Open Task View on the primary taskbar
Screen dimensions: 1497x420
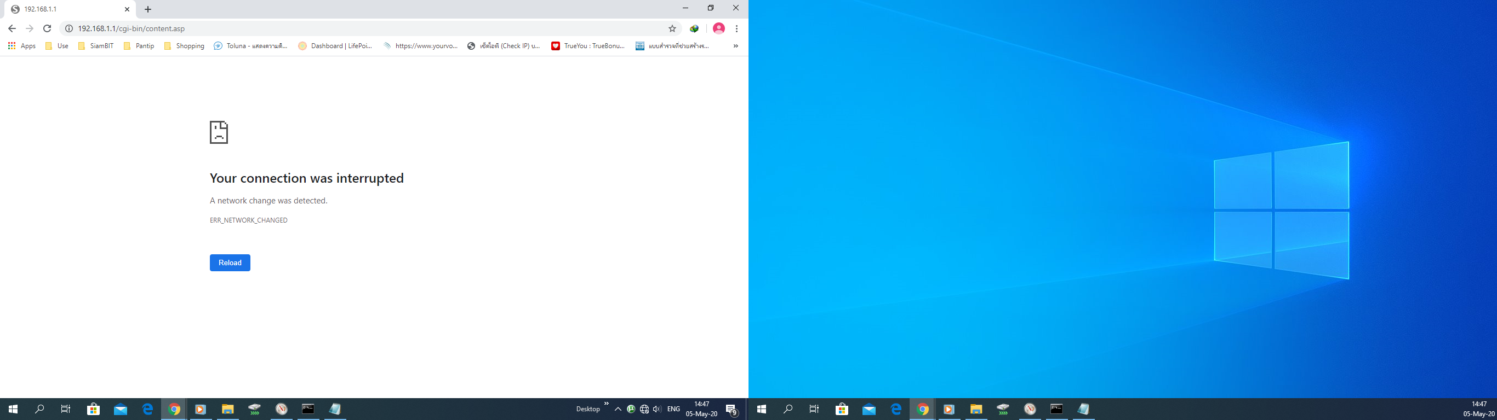pyautogui.click(x=66, y=409)
